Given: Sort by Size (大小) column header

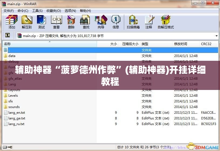Looking at the screenshot, I should point(108,44).
